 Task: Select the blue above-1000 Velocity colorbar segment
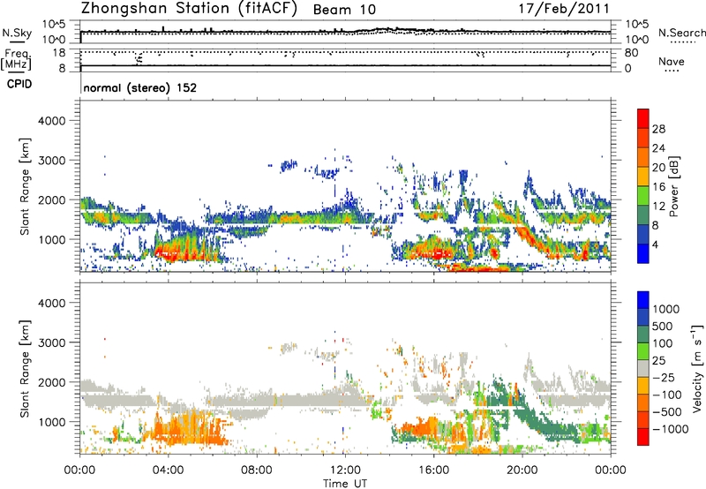point(643,300)
